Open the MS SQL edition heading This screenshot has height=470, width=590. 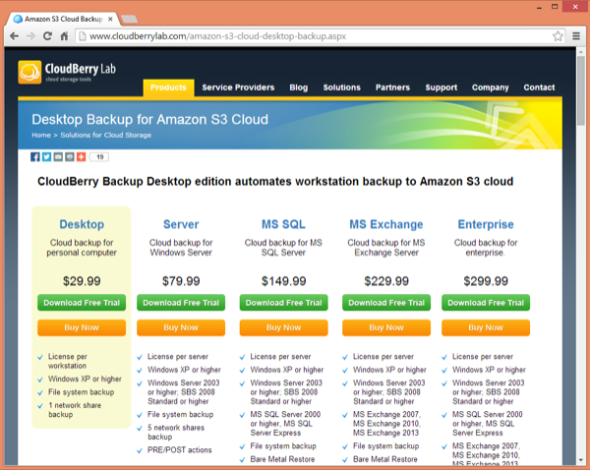(x=284, y=224)
